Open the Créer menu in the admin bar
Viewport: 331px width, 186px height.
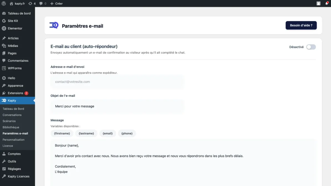coord(57,4)
